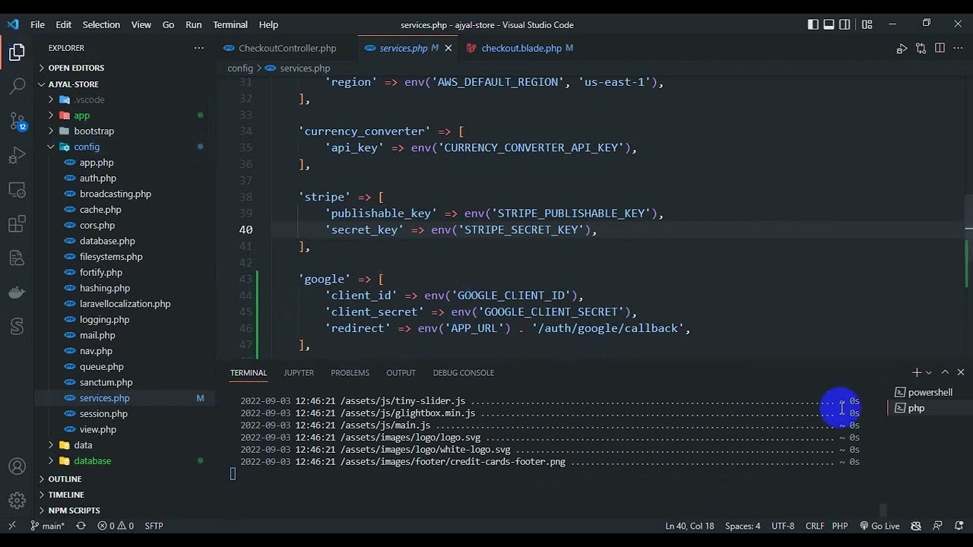
Task: Open Explorer views and more actions menu
Action: [198, 48]
